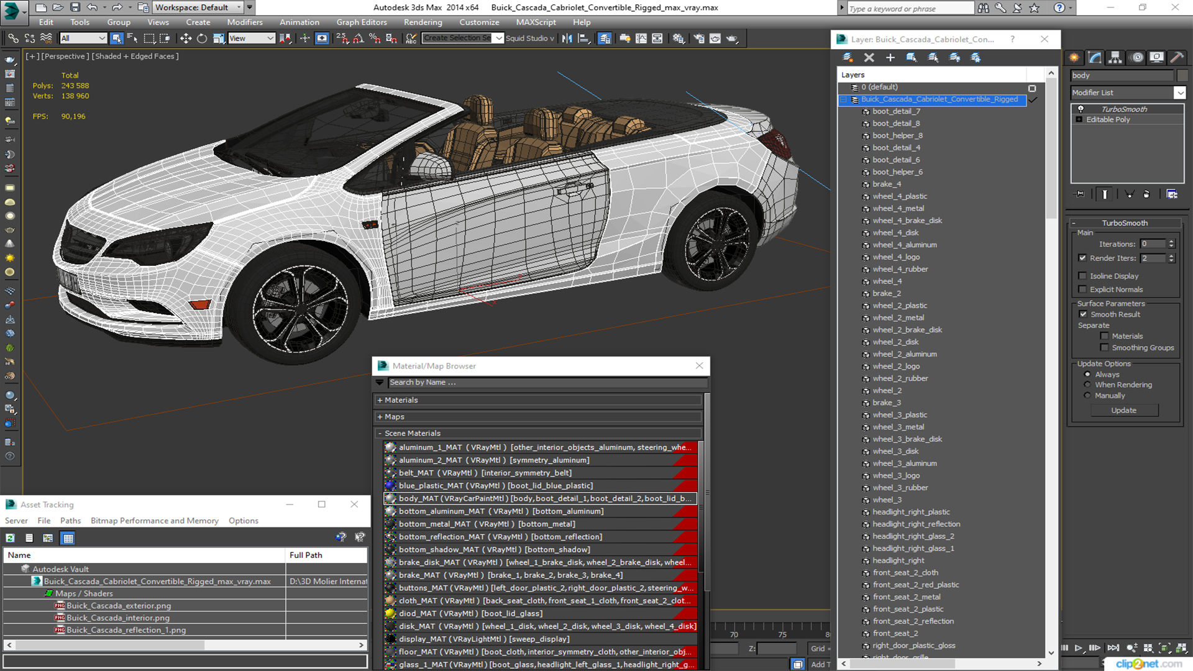Switch Asset Tracking to table view icon
The width and height of the screenshot is (1193, 671).
click(x=68, y=538)
